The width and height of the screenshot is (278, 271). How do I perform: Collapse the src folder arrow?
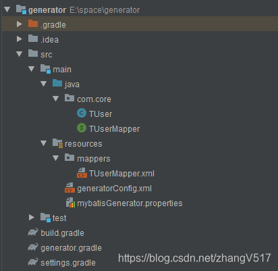[20, 54]
